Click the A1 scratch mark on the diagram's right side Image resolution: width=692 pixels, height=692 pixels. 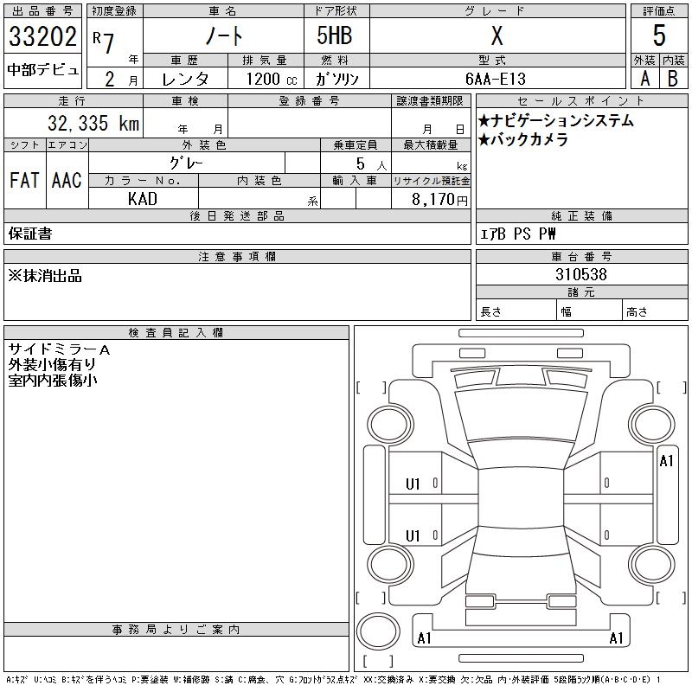pyautogui.click(x=666, y=461)
